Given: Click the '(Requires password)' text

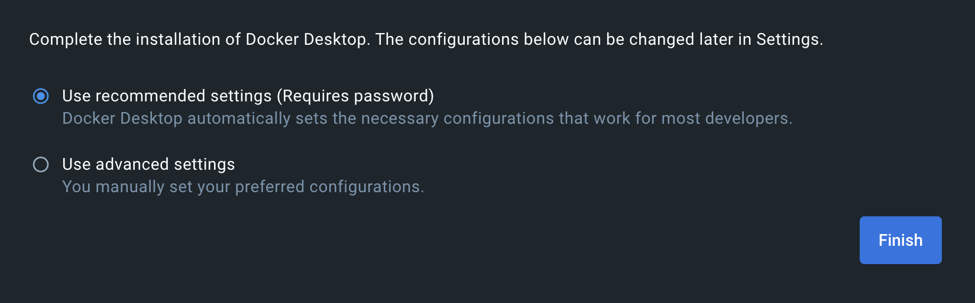Looking at the screenshot, I should tap(355, 96).
